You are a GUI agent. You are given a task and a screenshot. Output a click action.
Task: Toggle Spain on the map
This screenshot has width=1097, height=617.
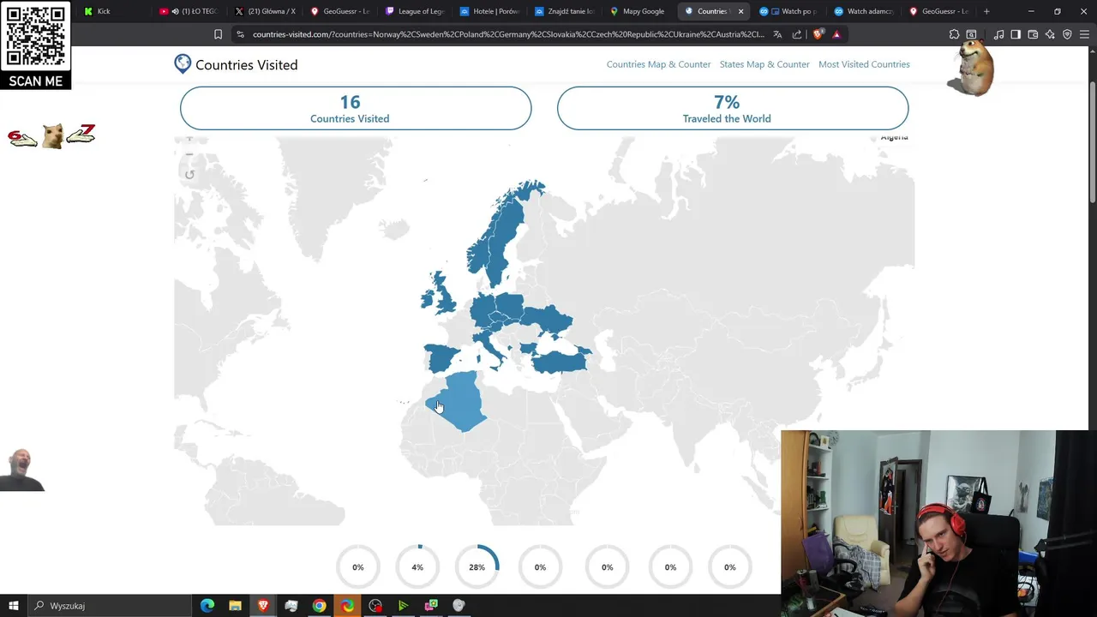click(441, 358)
